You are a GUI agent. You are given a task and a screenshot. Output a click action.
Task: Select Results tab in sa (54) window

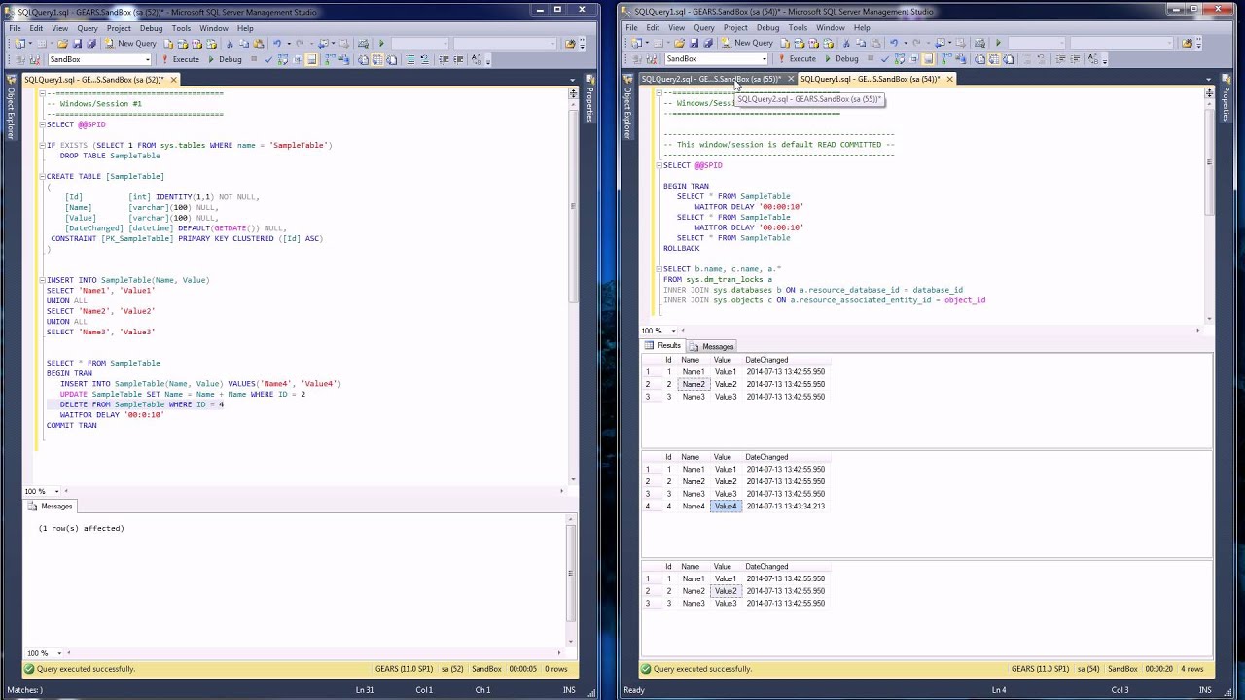(662, 346)
